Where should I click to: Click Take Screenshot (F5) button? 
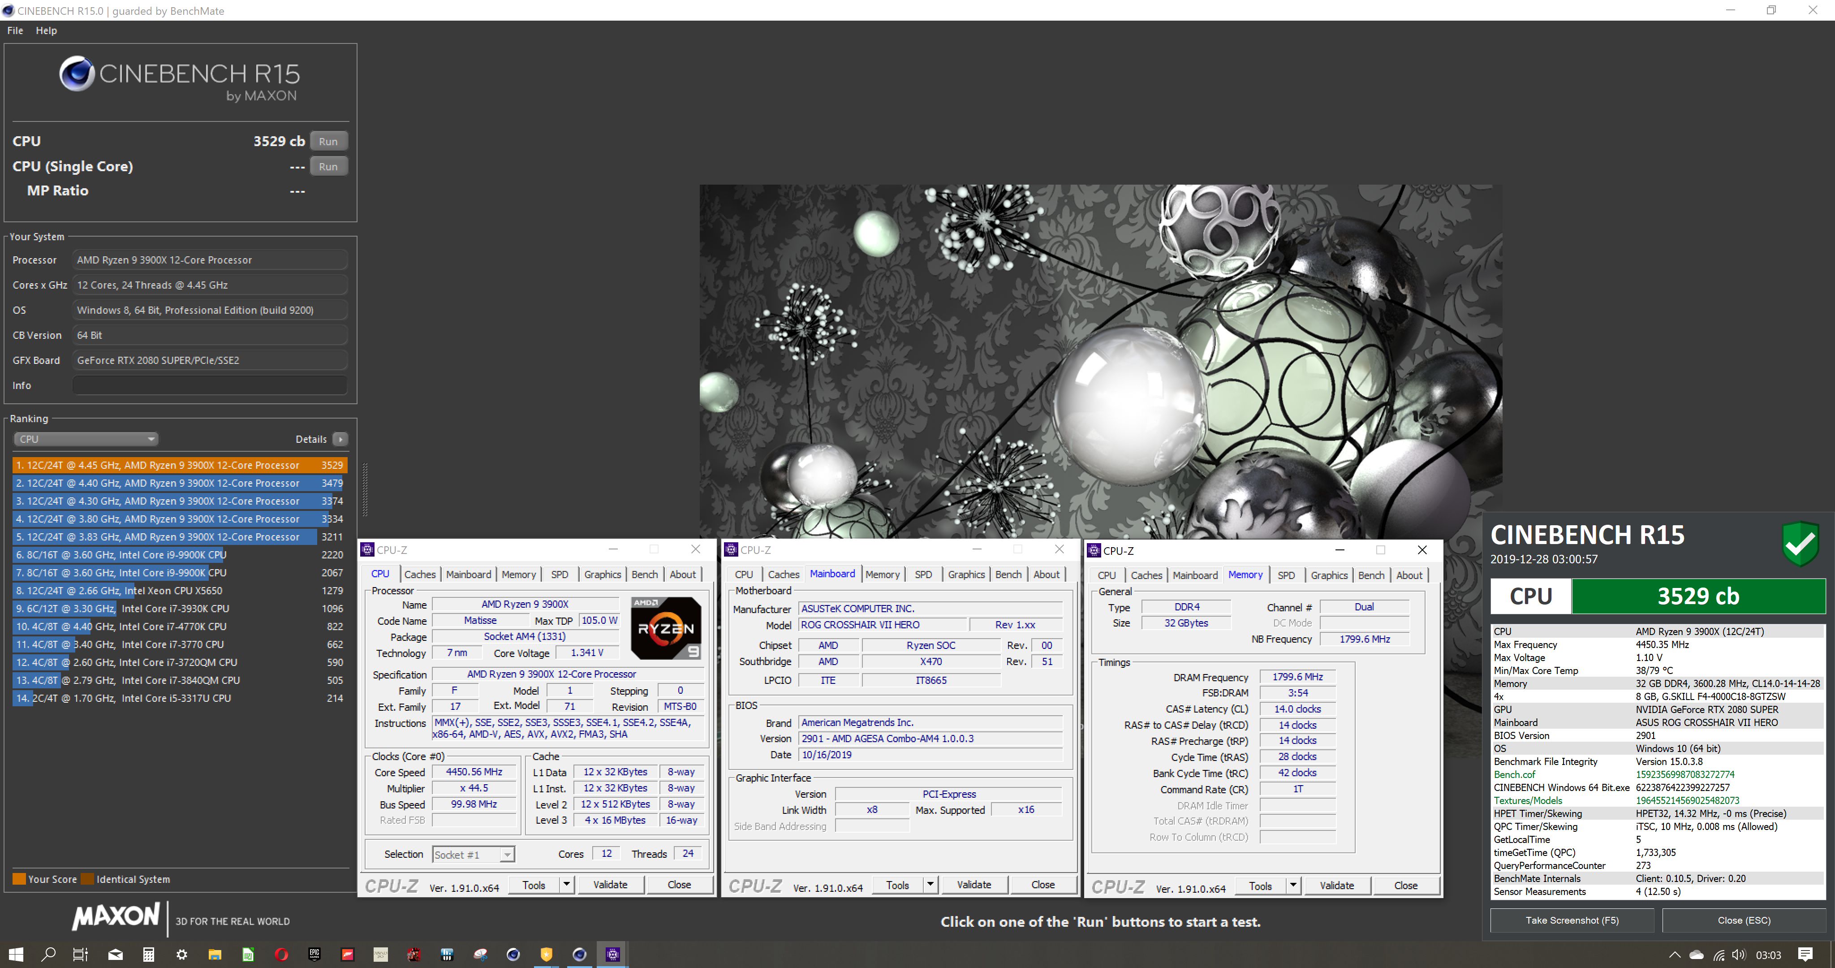coord(1572,920)
